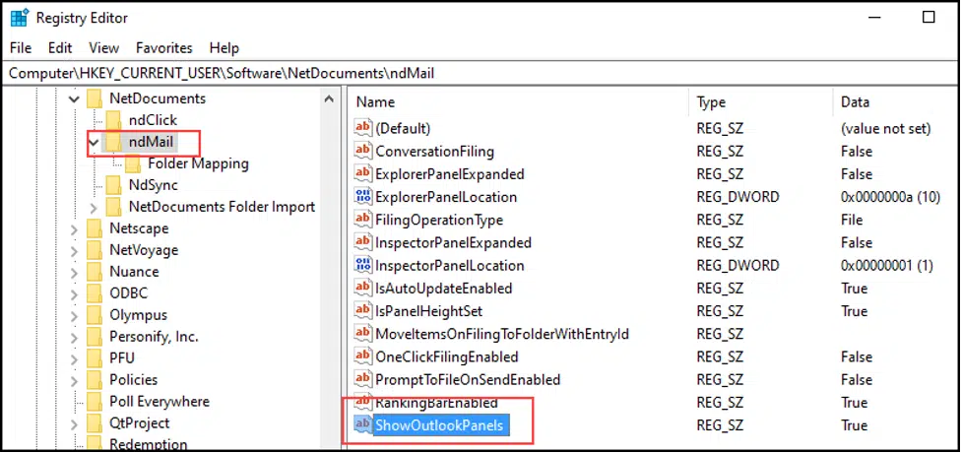
Task: Expand the Personify, Inc. tree node
Action: click(74, 337)
